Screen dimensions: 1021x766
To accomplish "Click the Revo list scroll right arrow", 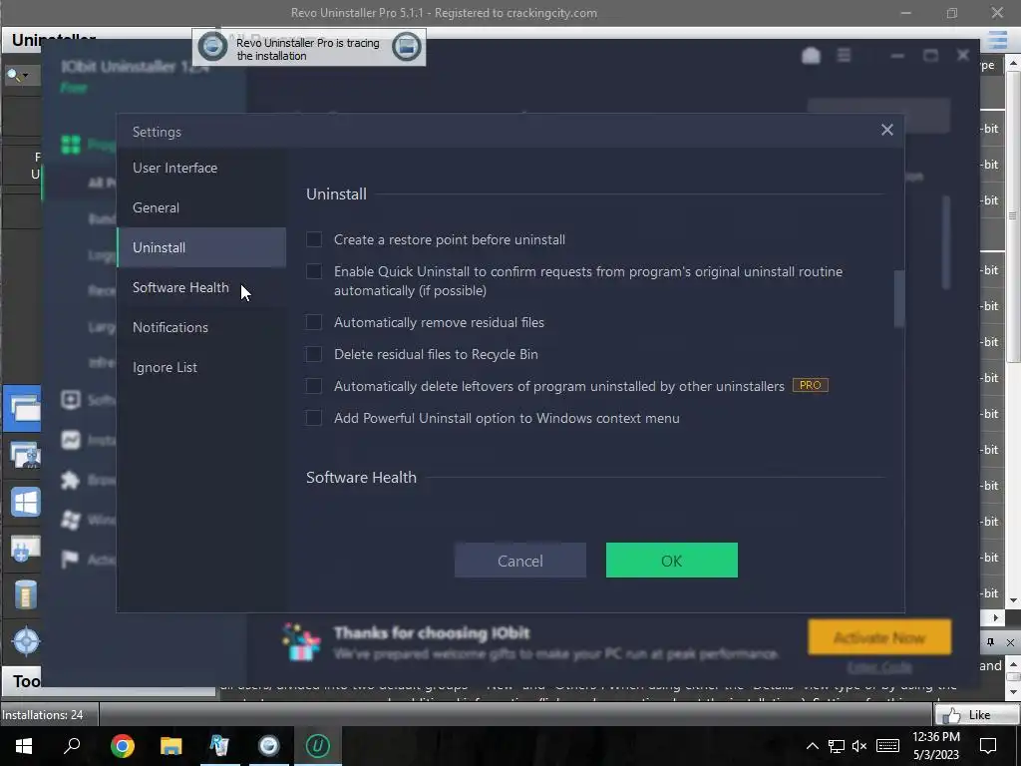I will click(x=995, y=617).
